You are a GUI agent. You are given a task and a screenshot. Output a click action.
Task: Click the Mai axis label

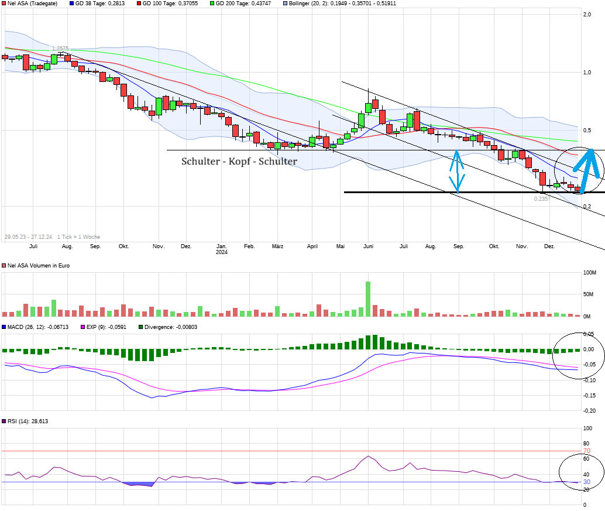[341, 246]
